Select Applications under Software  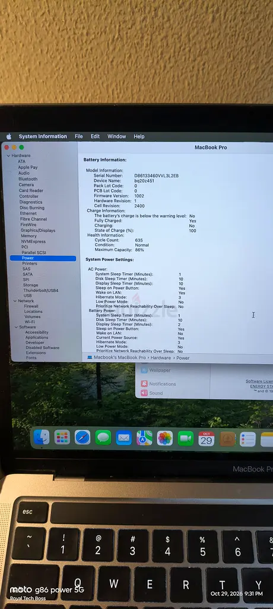click(x=37, y=338)
